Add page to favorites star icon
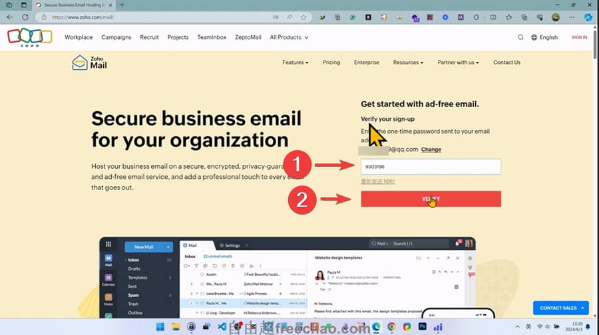Screen dimensions: 599x335 pyautogui.click(x=303, y=17)
